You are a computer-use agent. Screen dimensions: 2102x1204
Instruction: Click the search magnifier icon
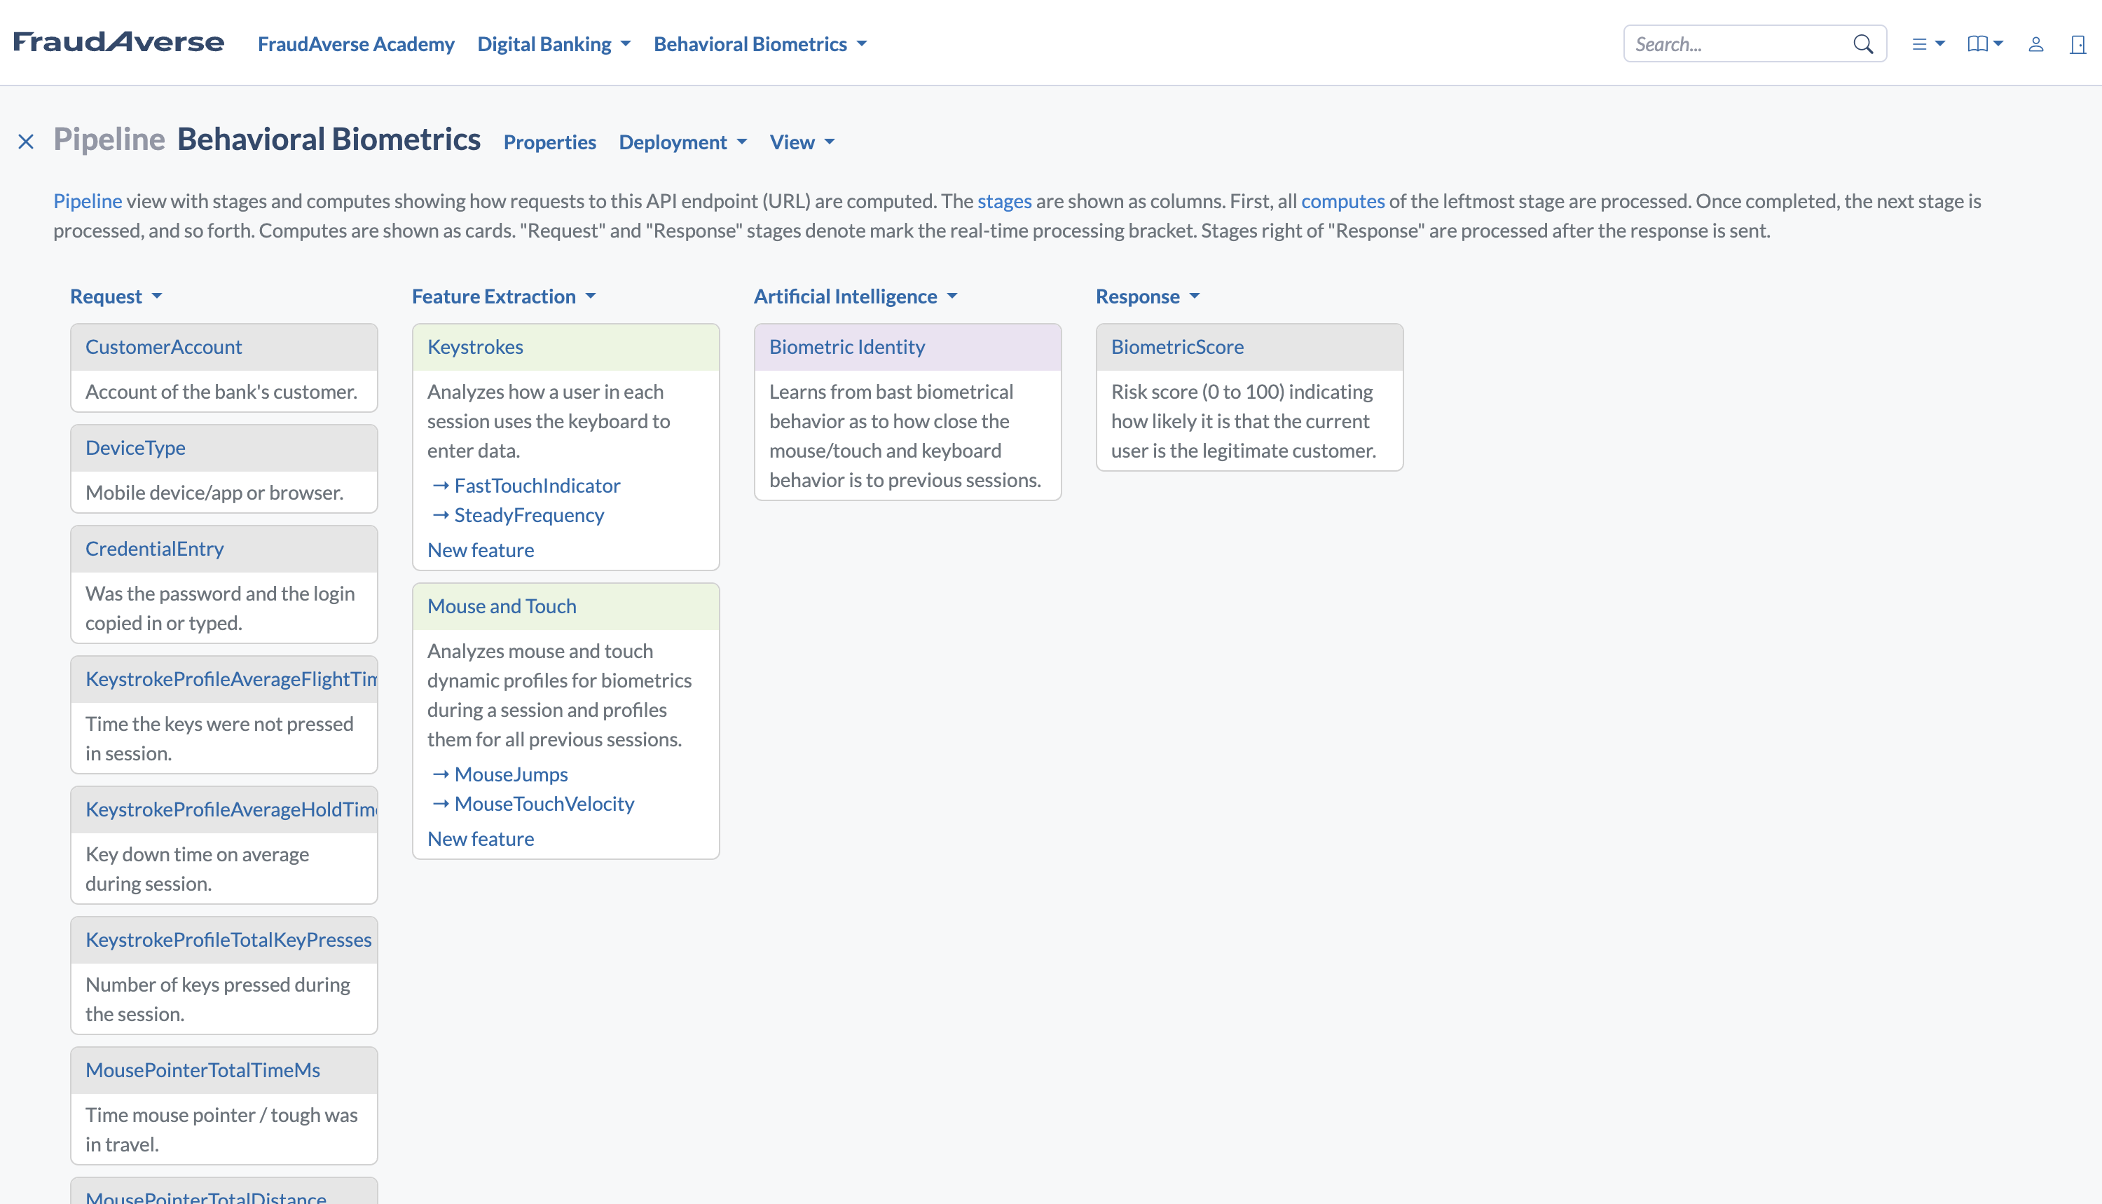1863,44
